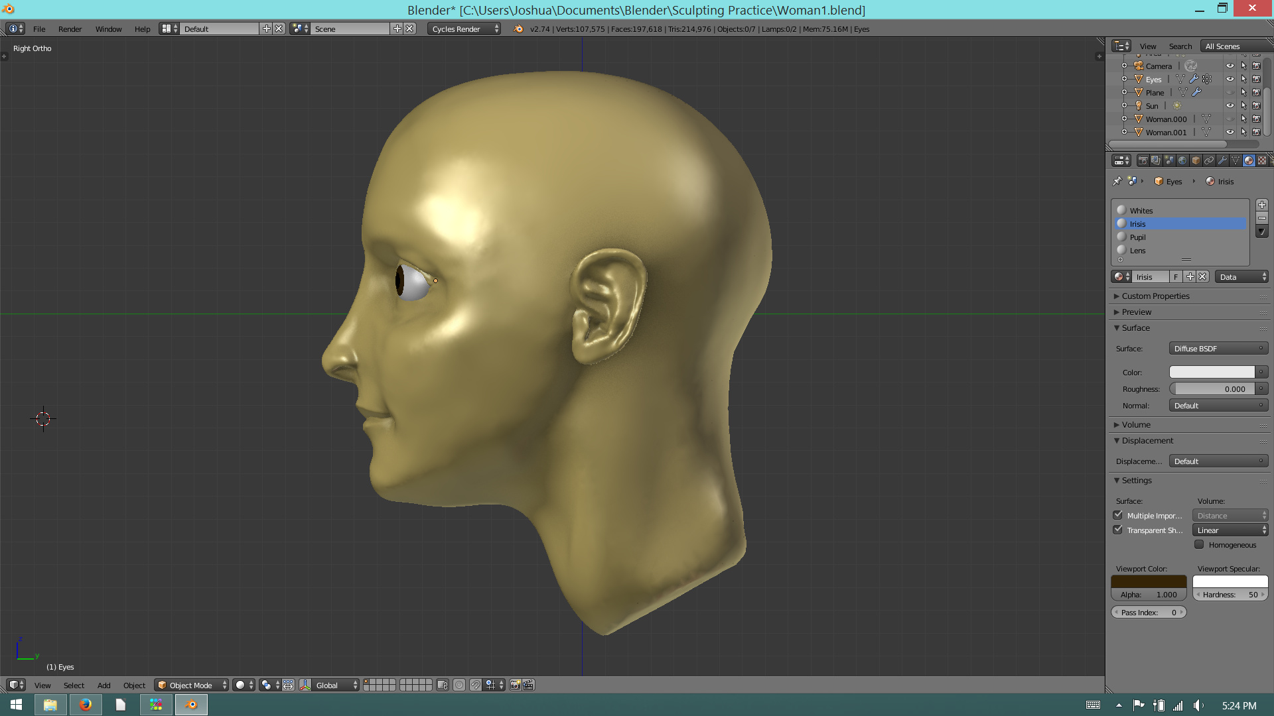Hide the Eyes object in the outliner
Viewport: 1274px width, 716px height.
pos(1230,79)
